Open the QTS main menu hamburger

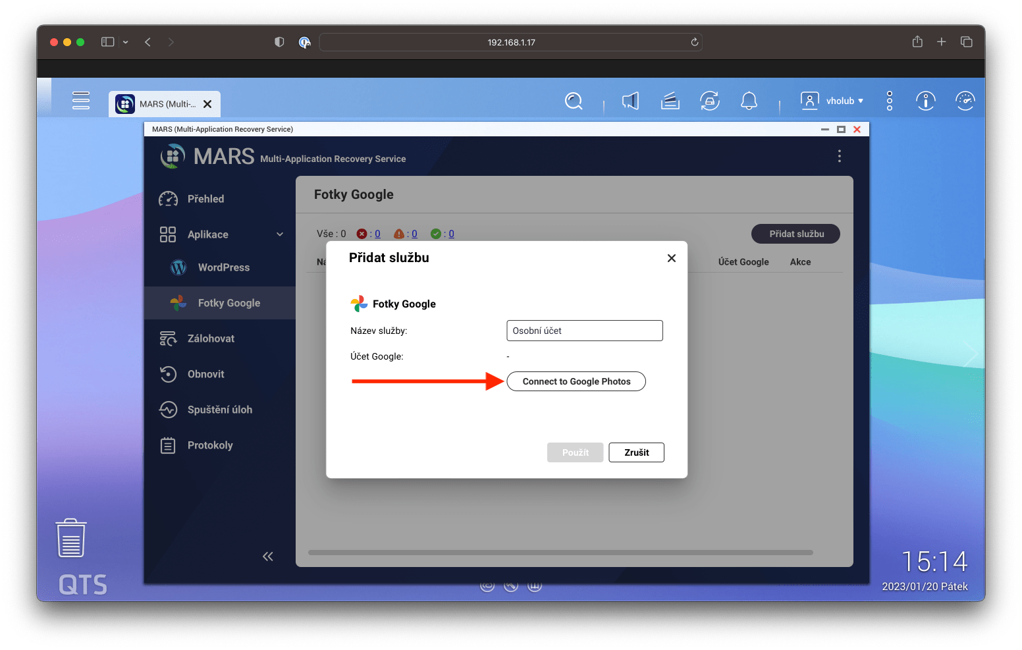(81, 101)
